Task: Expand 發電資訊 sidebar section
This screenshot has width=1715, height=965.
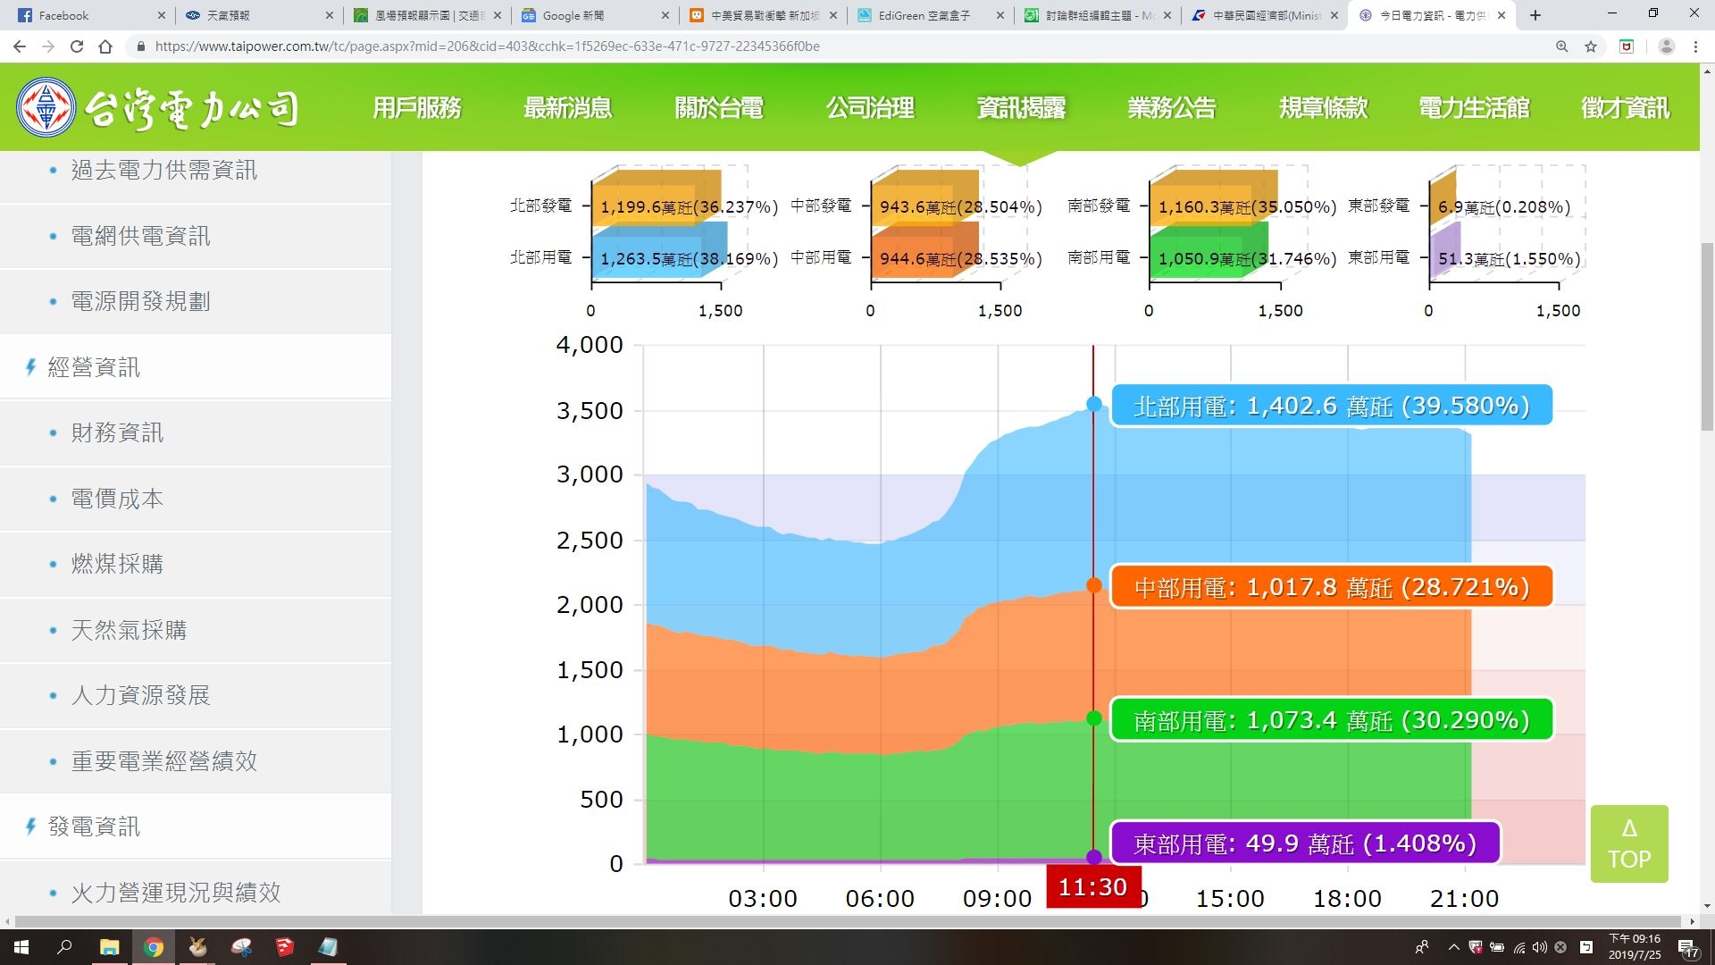Action: pos(94,827)
